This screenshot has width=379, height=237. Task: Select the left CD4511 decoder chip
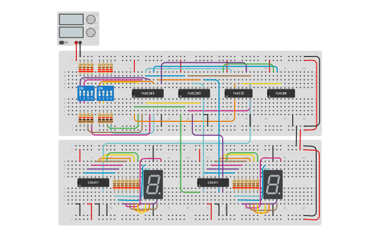pos(93,183)
